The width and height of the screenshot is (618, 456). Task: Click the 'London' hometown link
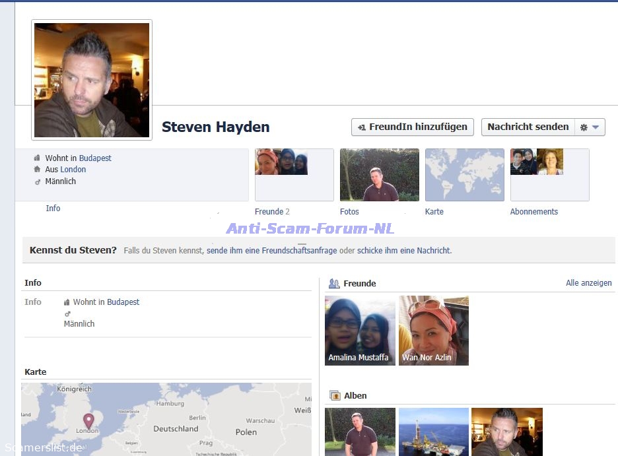[x=73, y=170]
